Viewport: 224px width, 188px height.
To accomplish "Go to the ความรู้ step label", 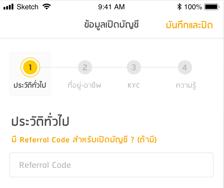I will (x=186, y=85).
